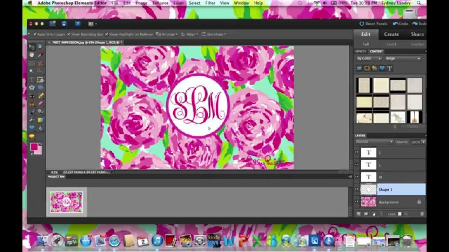Switch to Quick edit mode
The image size is (449, 252).
(391, 44)
